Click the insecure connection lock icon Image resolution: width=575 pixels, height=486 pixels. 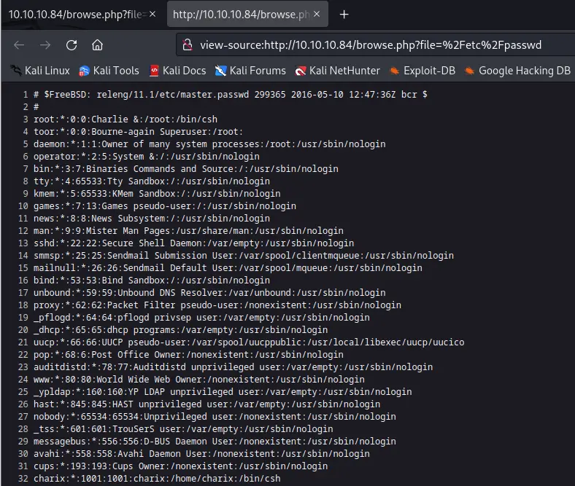tap(188, 45)
